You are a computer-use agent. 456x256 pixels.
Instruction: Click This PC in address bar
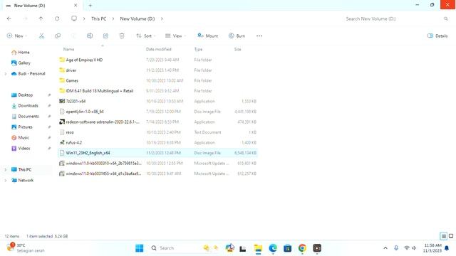coord(98,18)
